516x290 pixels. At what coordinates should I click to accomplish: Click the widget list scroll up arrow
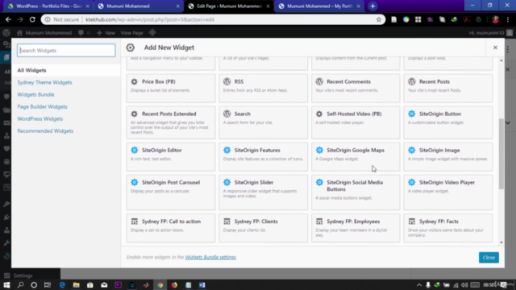(501, 60)
